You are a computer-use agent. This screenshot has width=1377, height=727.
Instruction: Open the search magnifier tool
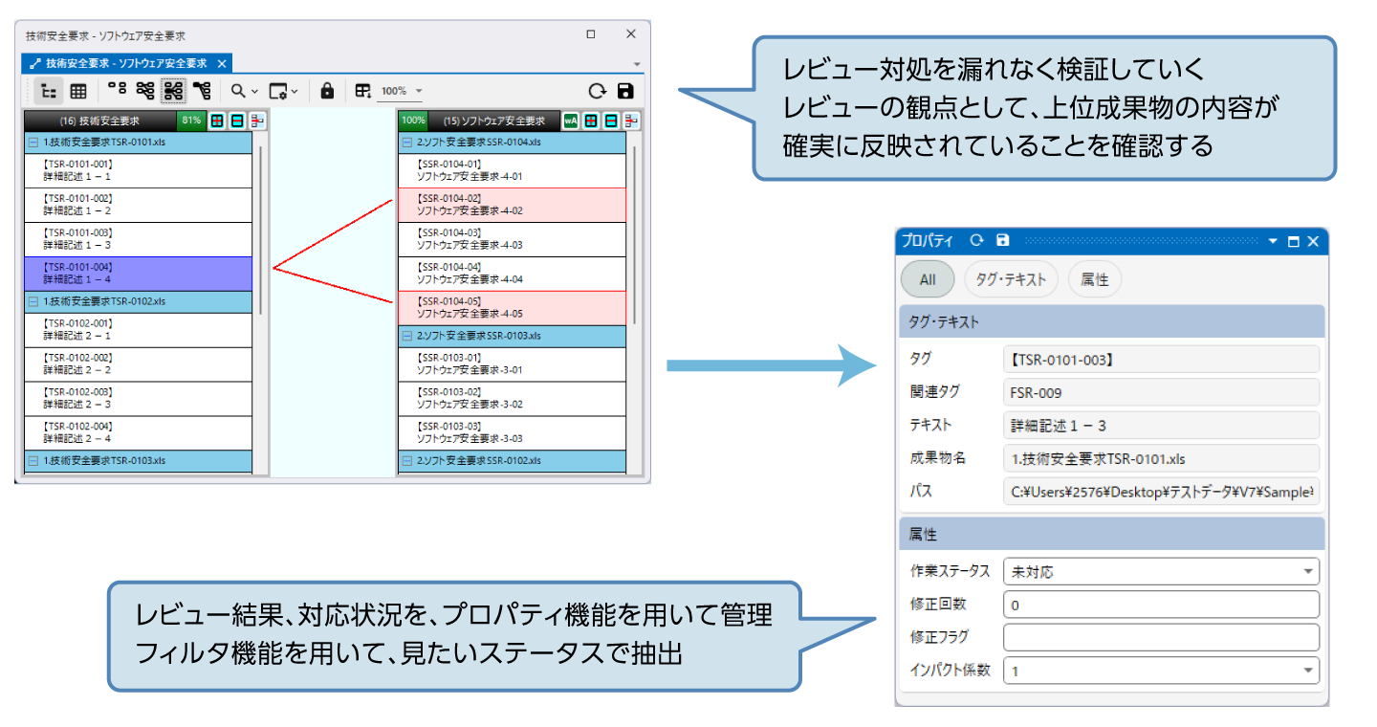point(236,90)
